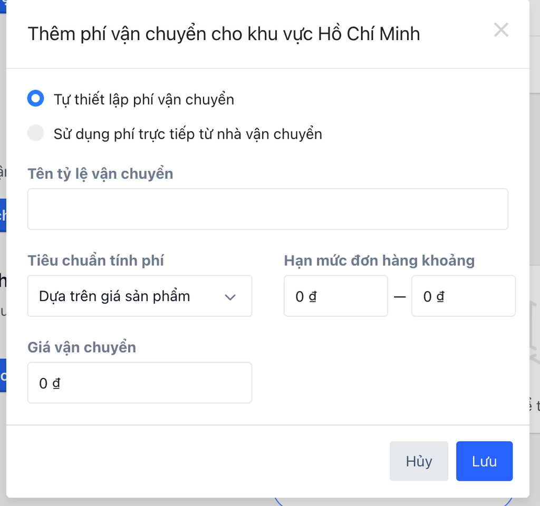Focus the "Tên tỷ lệ vận chuyển" text field

(267, 209)
